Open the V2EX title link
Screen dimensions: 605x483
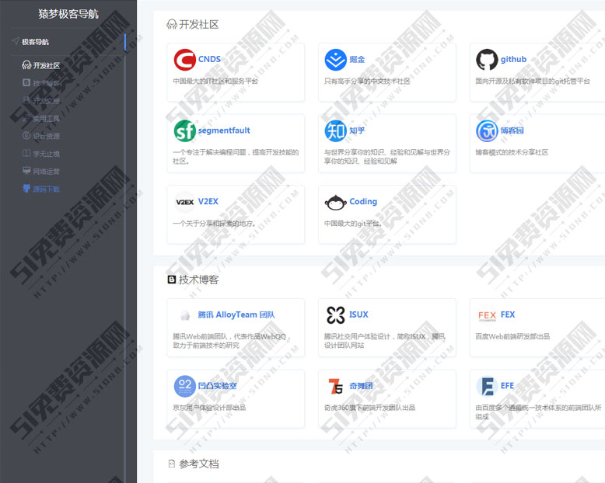pos(208,201)
